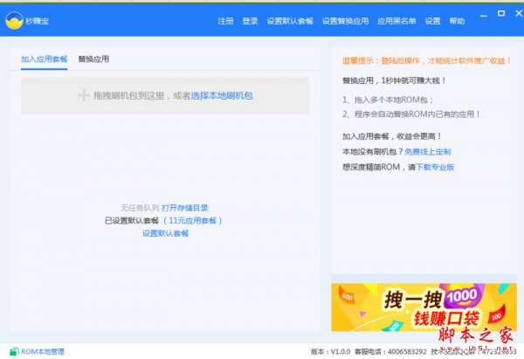Click the 客服电话：4006583292 text
The height and width of the screenshot is (359, 524).
pos(390,352)
